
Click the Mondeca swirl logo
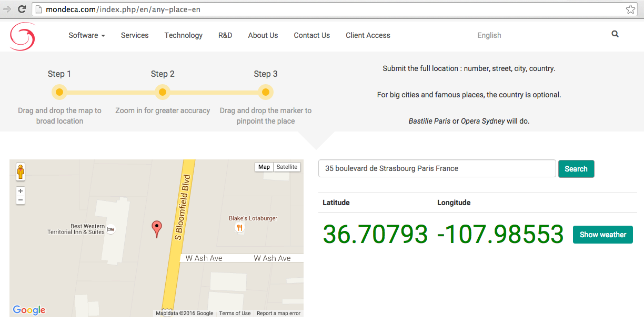(x=23, y=36)
